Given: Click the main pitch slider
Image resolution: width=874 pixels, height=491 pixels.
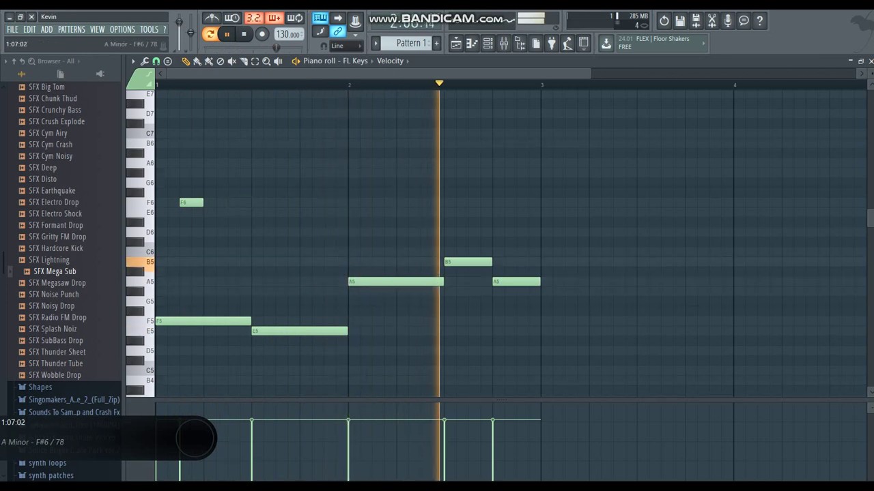Looking at the screenshot, I should 191,31.
